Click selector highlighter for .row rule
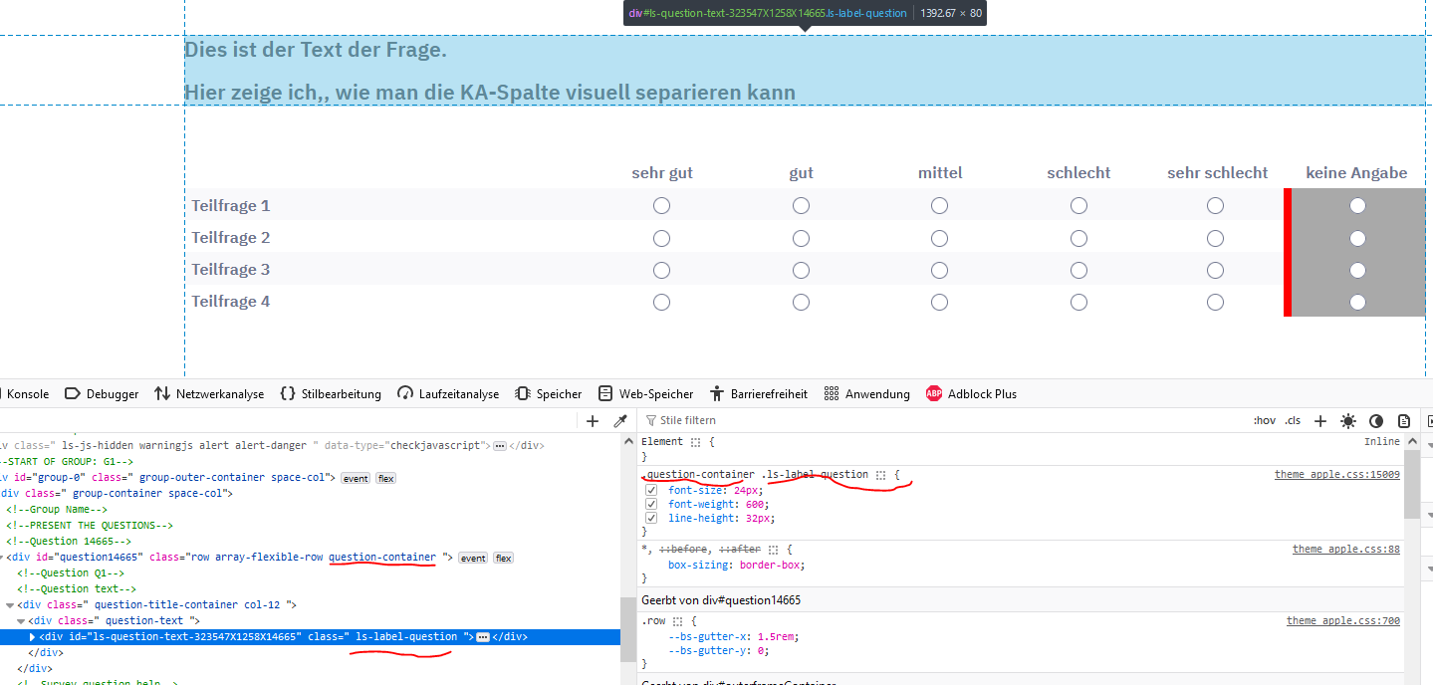Viewport: 1433px width, 685px height. [x=678, y=621]
